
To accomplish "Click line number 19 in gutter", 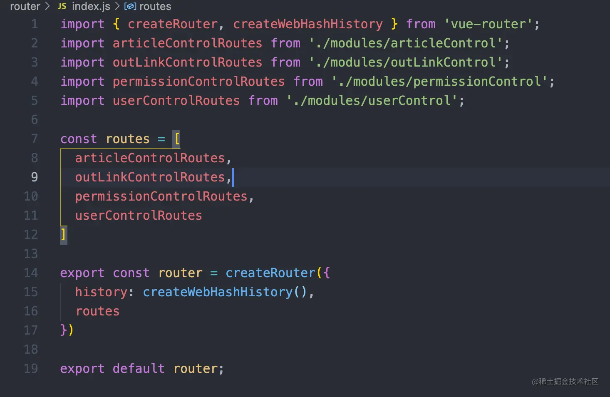I will (31, 369).
